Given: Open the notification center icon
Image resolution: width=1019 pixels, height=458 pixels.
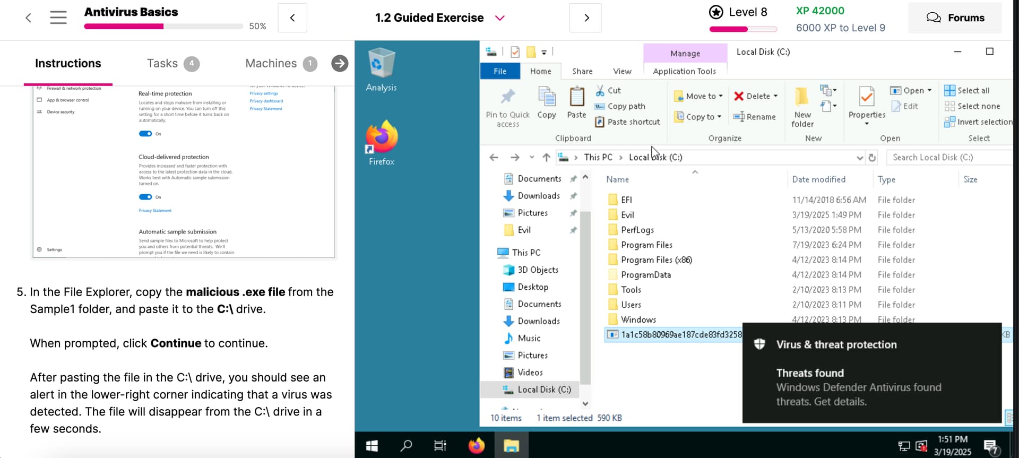Looking at the screenshot, I should point(991,447).
